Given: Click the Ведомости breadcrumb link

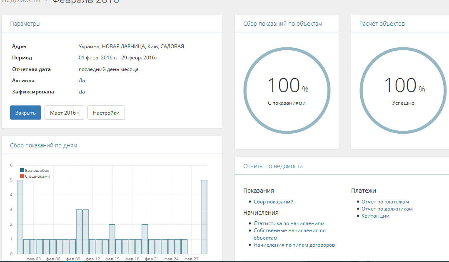Looking at the screenshot, I should [x=21, y=1].
